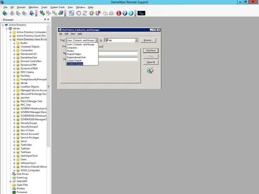Choose Shared Folders from Find list

74,54
